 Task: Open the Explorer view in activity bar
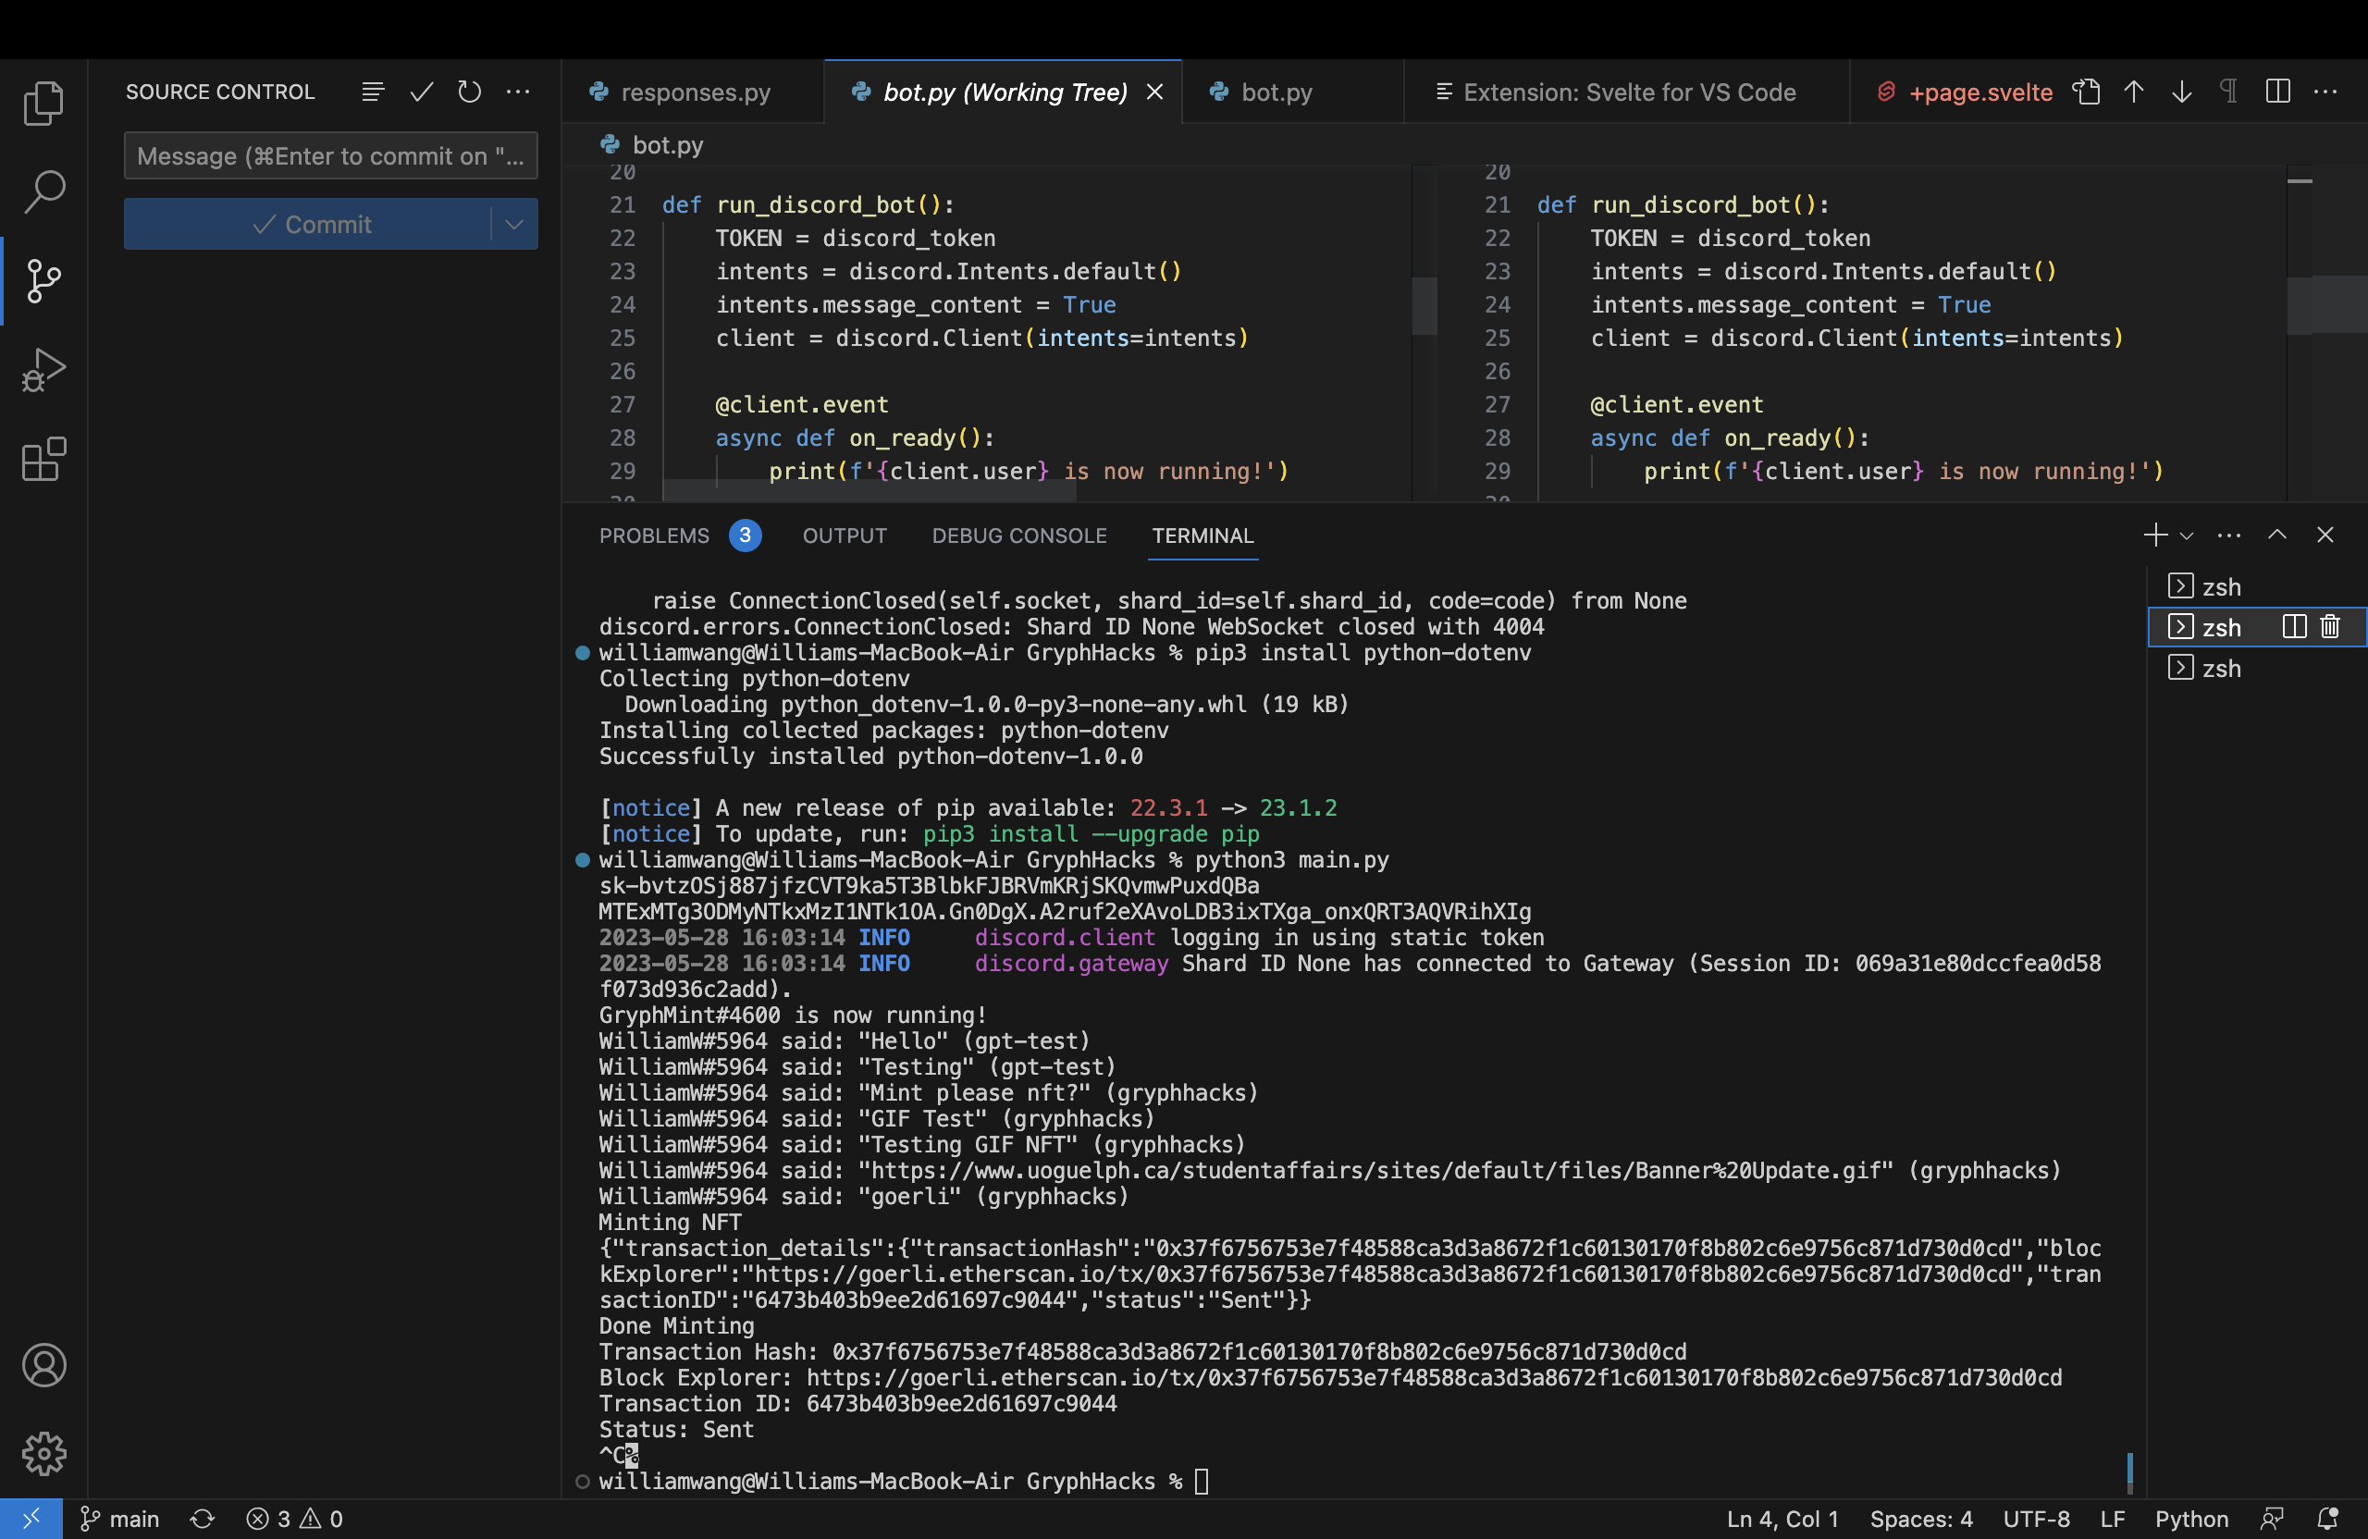43,103
